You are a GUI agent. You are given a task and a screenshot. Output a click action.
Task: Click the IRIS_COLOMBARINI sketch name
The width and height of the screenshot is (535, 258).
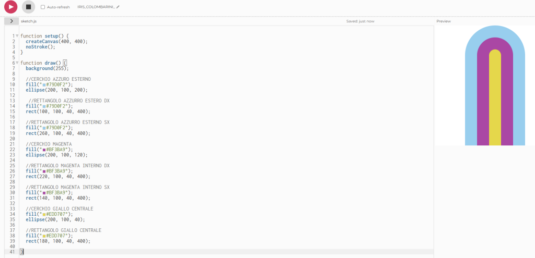tap(96, 7)
